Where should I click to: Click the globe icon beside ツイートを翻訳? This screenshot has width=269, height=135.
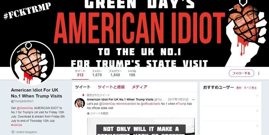[88, 113]
